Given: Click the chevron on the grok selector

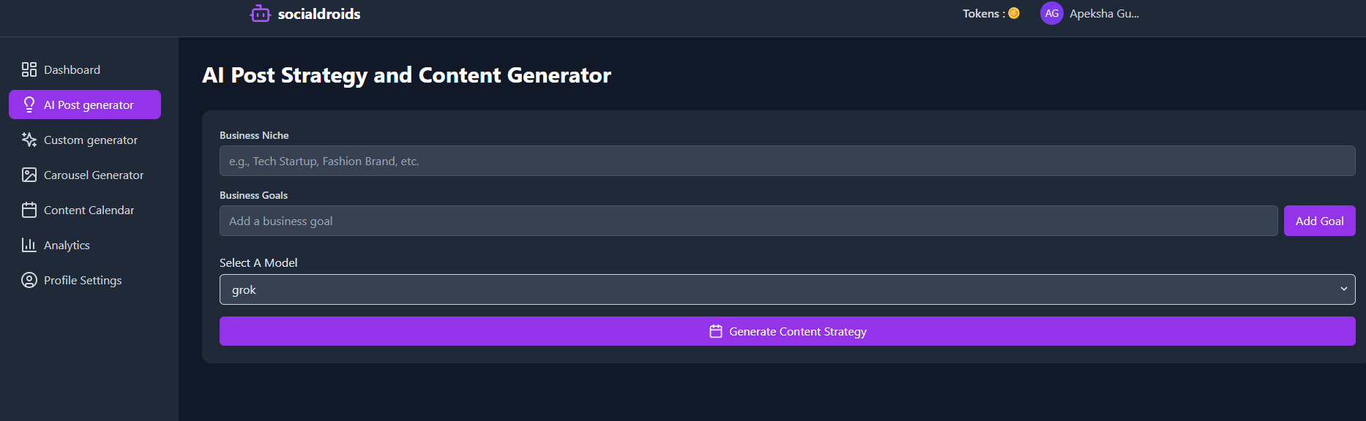Looking at the screenshot, I should click(x=1343, y=289).
